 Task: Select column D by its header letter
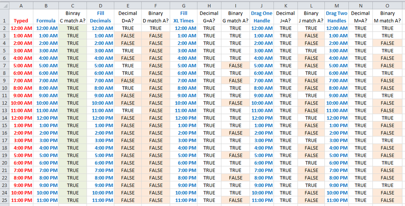point(101,6)
